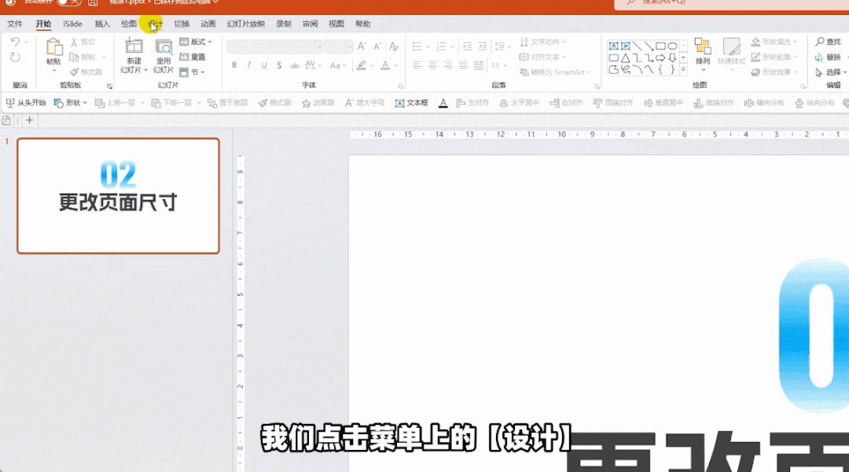Toggle strikethrough abc formatting
This screenshot has width=849, height=472.
click(x=295, y=65)
